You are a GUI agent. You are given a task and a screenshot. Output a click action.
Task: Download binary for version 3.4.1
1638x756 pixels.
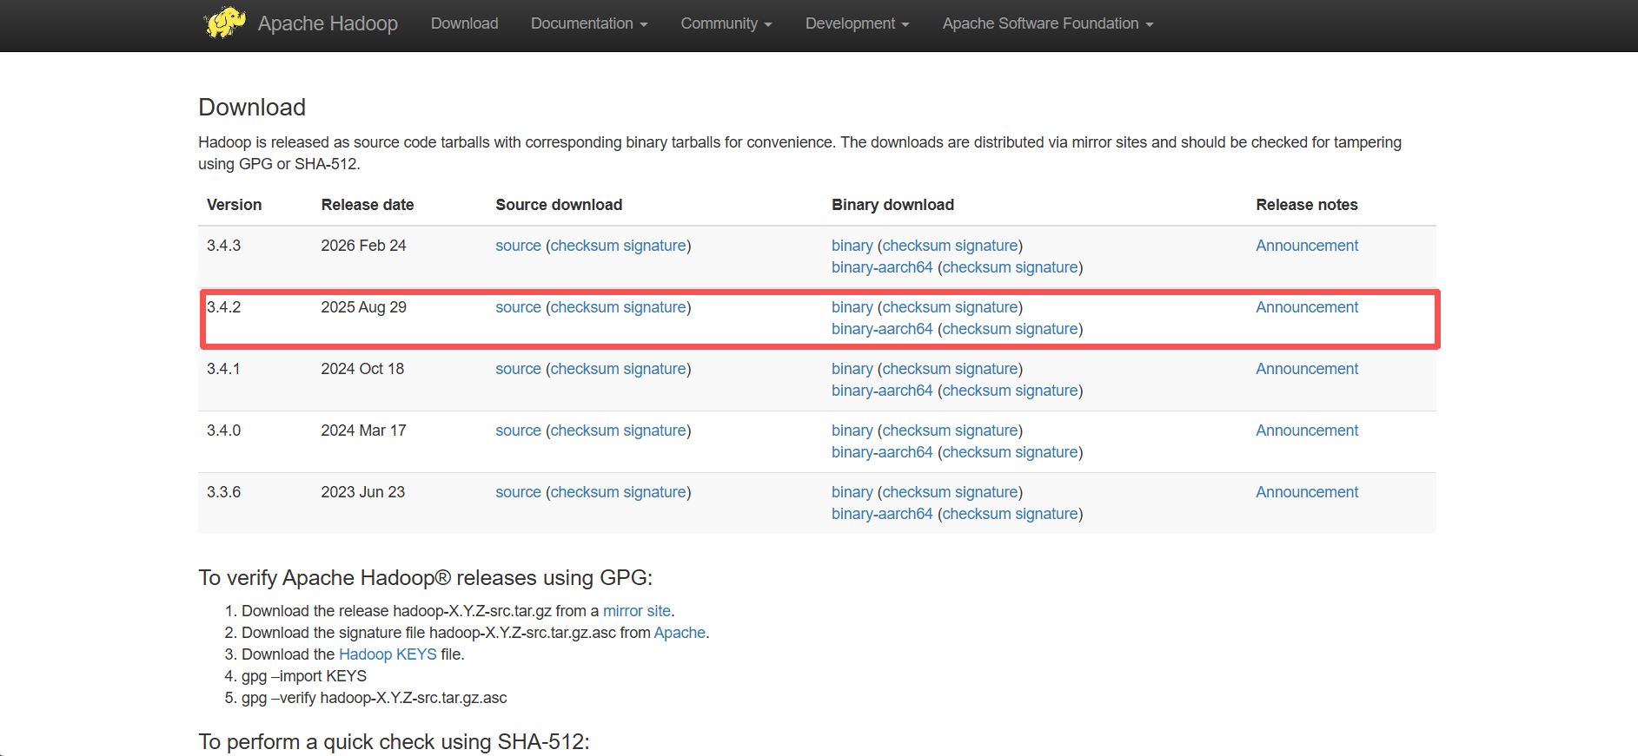(852, 369)
